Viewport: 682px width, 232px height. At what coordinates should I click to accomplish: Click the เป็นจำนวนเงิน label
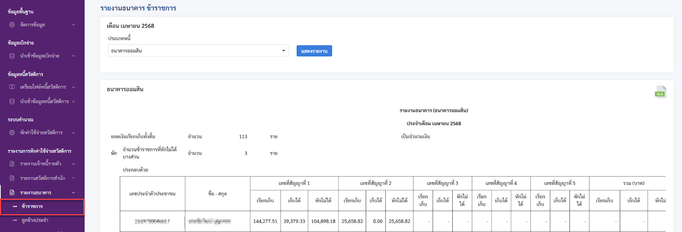tap(415, 136)
